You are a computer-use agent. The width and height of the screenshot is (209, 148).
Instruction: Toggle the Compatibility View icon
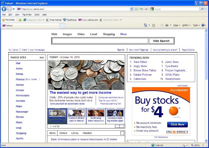136,9
